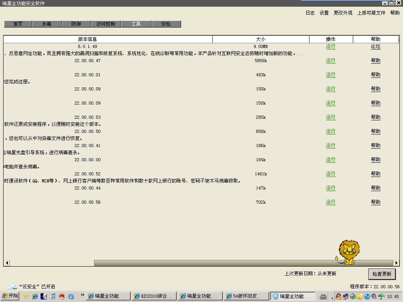Click the horizontal scrollbar right arrow
Screen dimensions: 403x302
(x=396, y=263)
